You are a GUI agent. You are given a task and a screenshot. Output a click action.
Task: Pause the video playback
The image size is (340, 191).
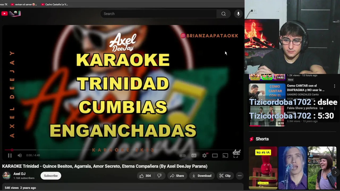click(10, 156)
